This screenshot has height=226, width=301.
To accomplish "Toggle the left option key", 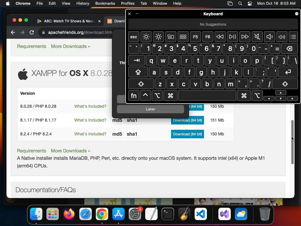I will [157, 96].
